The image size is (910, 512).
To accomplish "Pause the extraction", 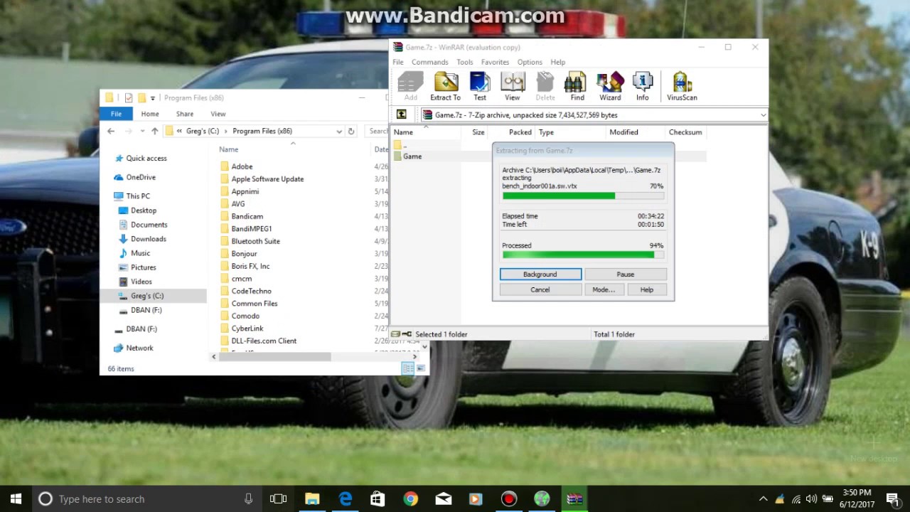I will [x=626, y=274].
